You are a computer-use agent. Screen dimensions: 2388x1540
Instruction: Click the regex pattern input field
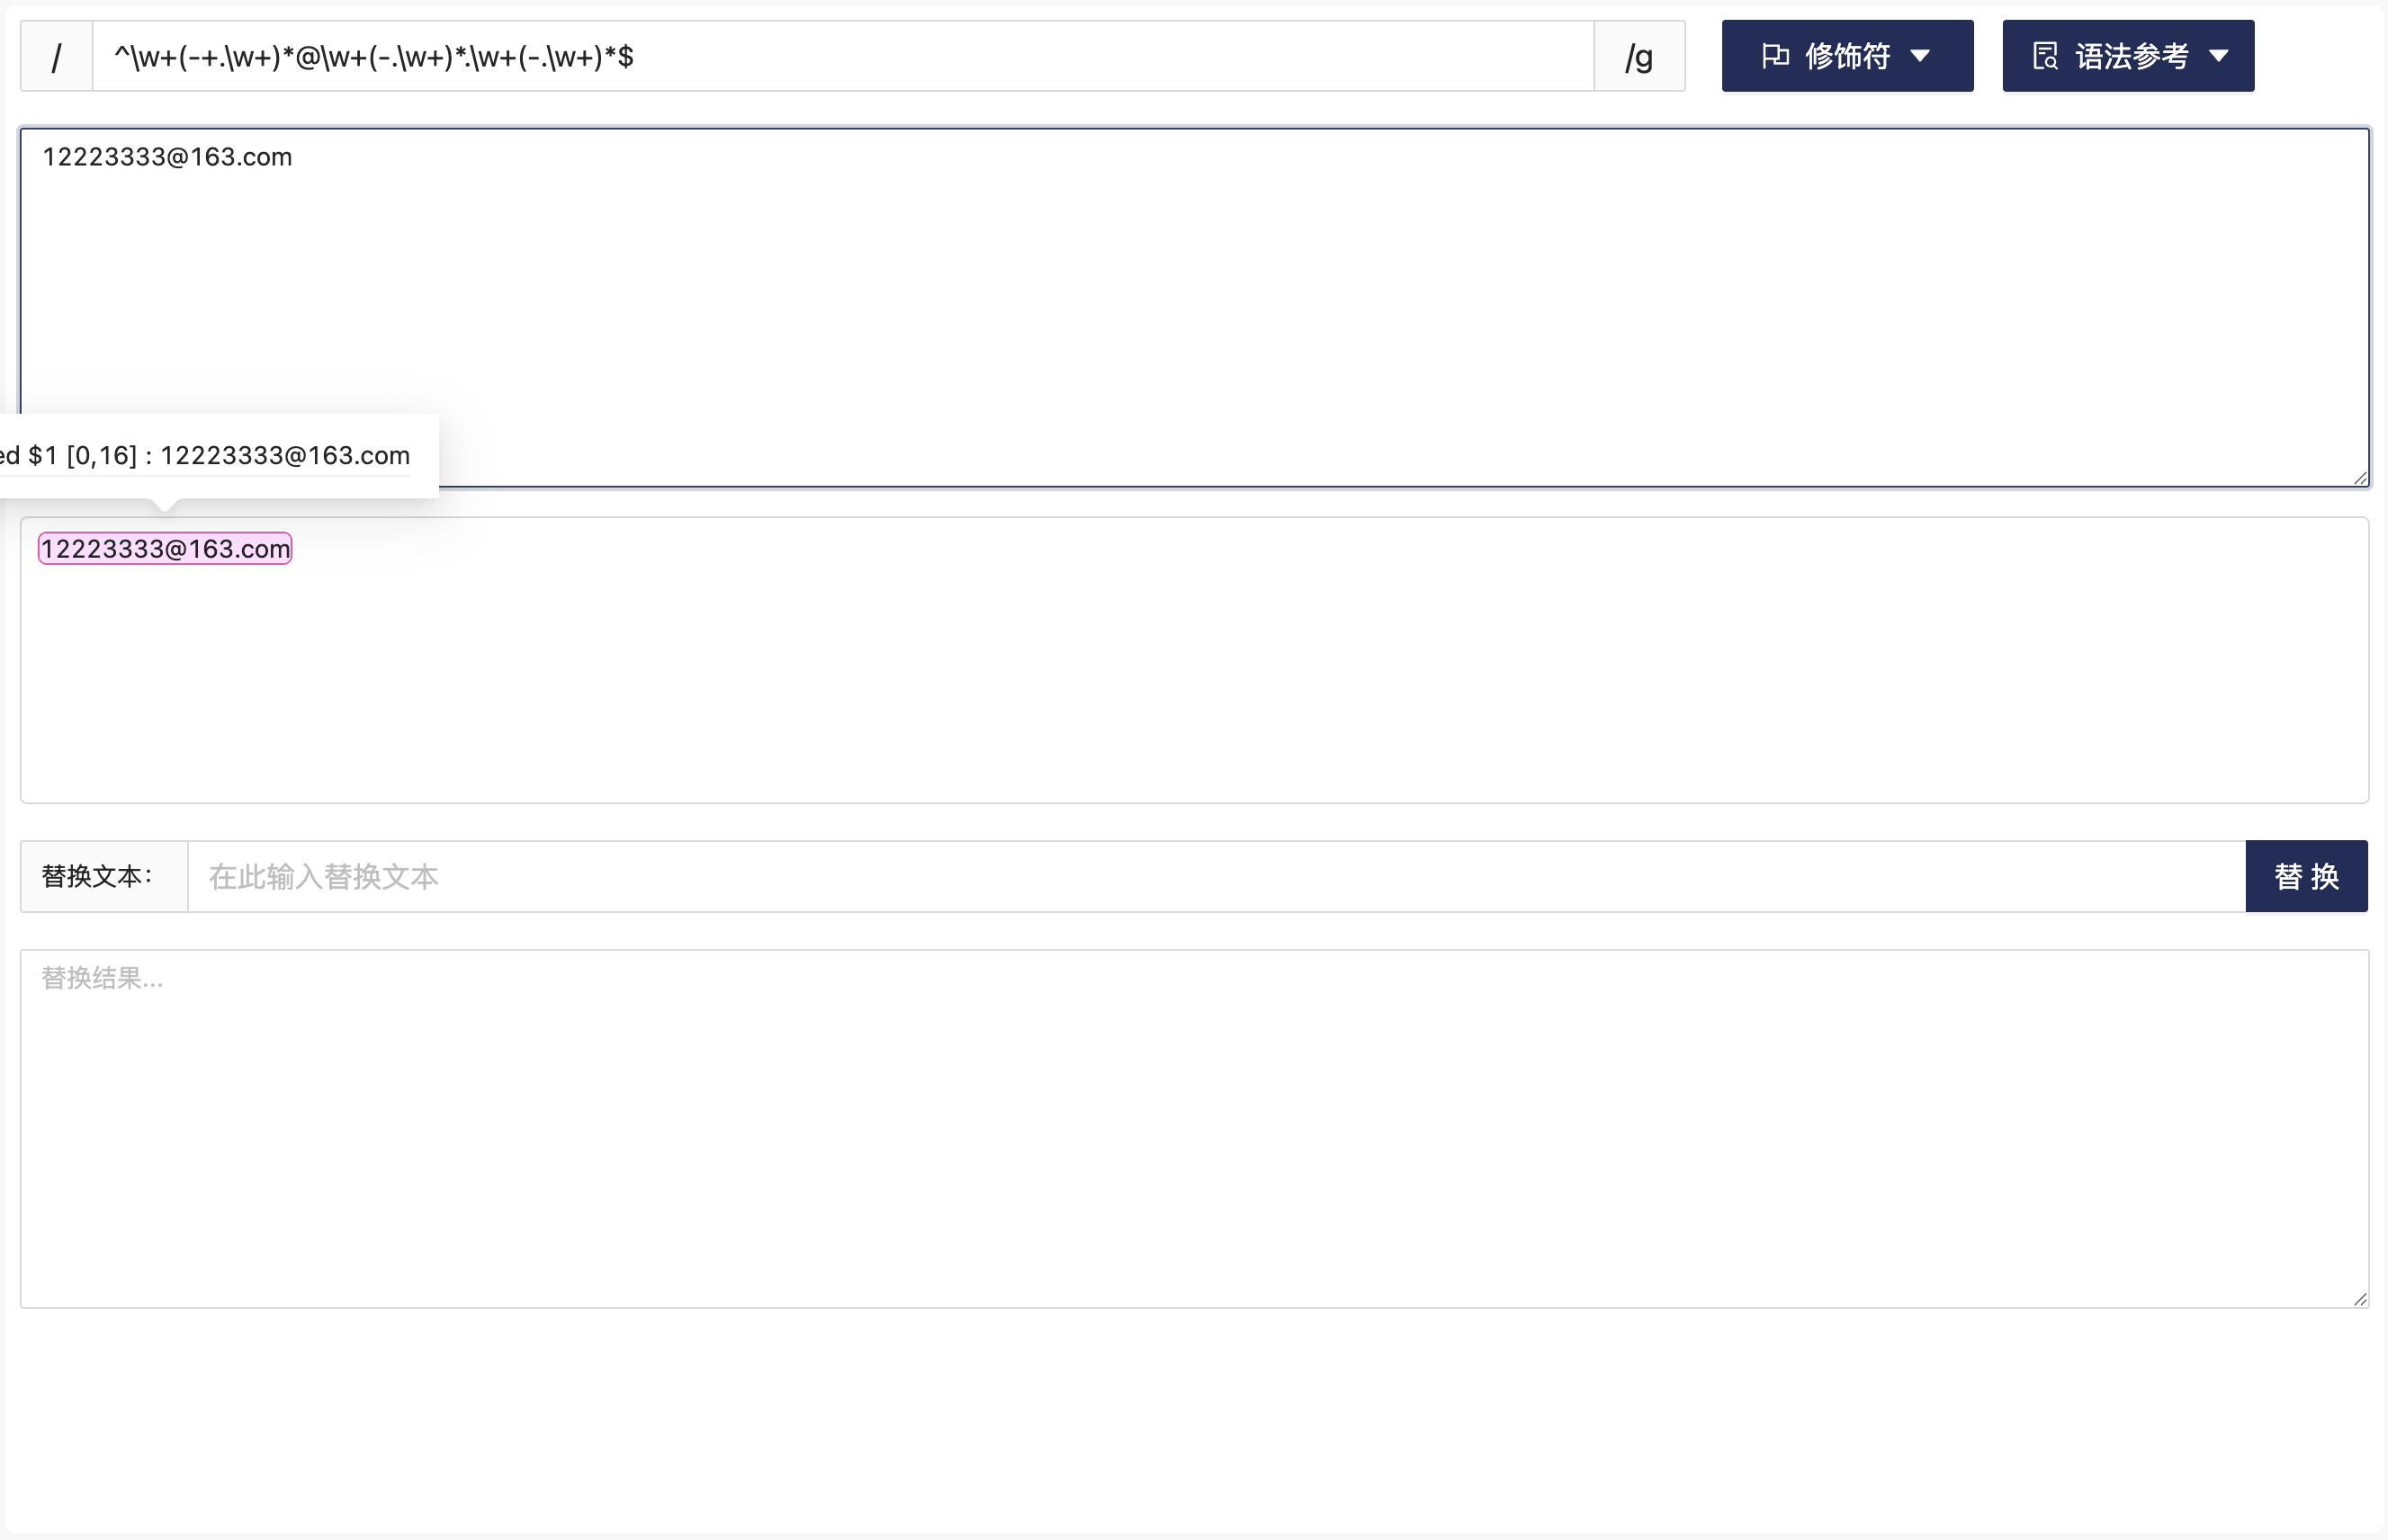(x=842, y=56)
